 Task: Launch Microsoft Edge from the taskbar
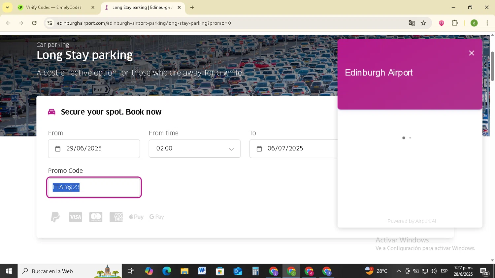167,271
